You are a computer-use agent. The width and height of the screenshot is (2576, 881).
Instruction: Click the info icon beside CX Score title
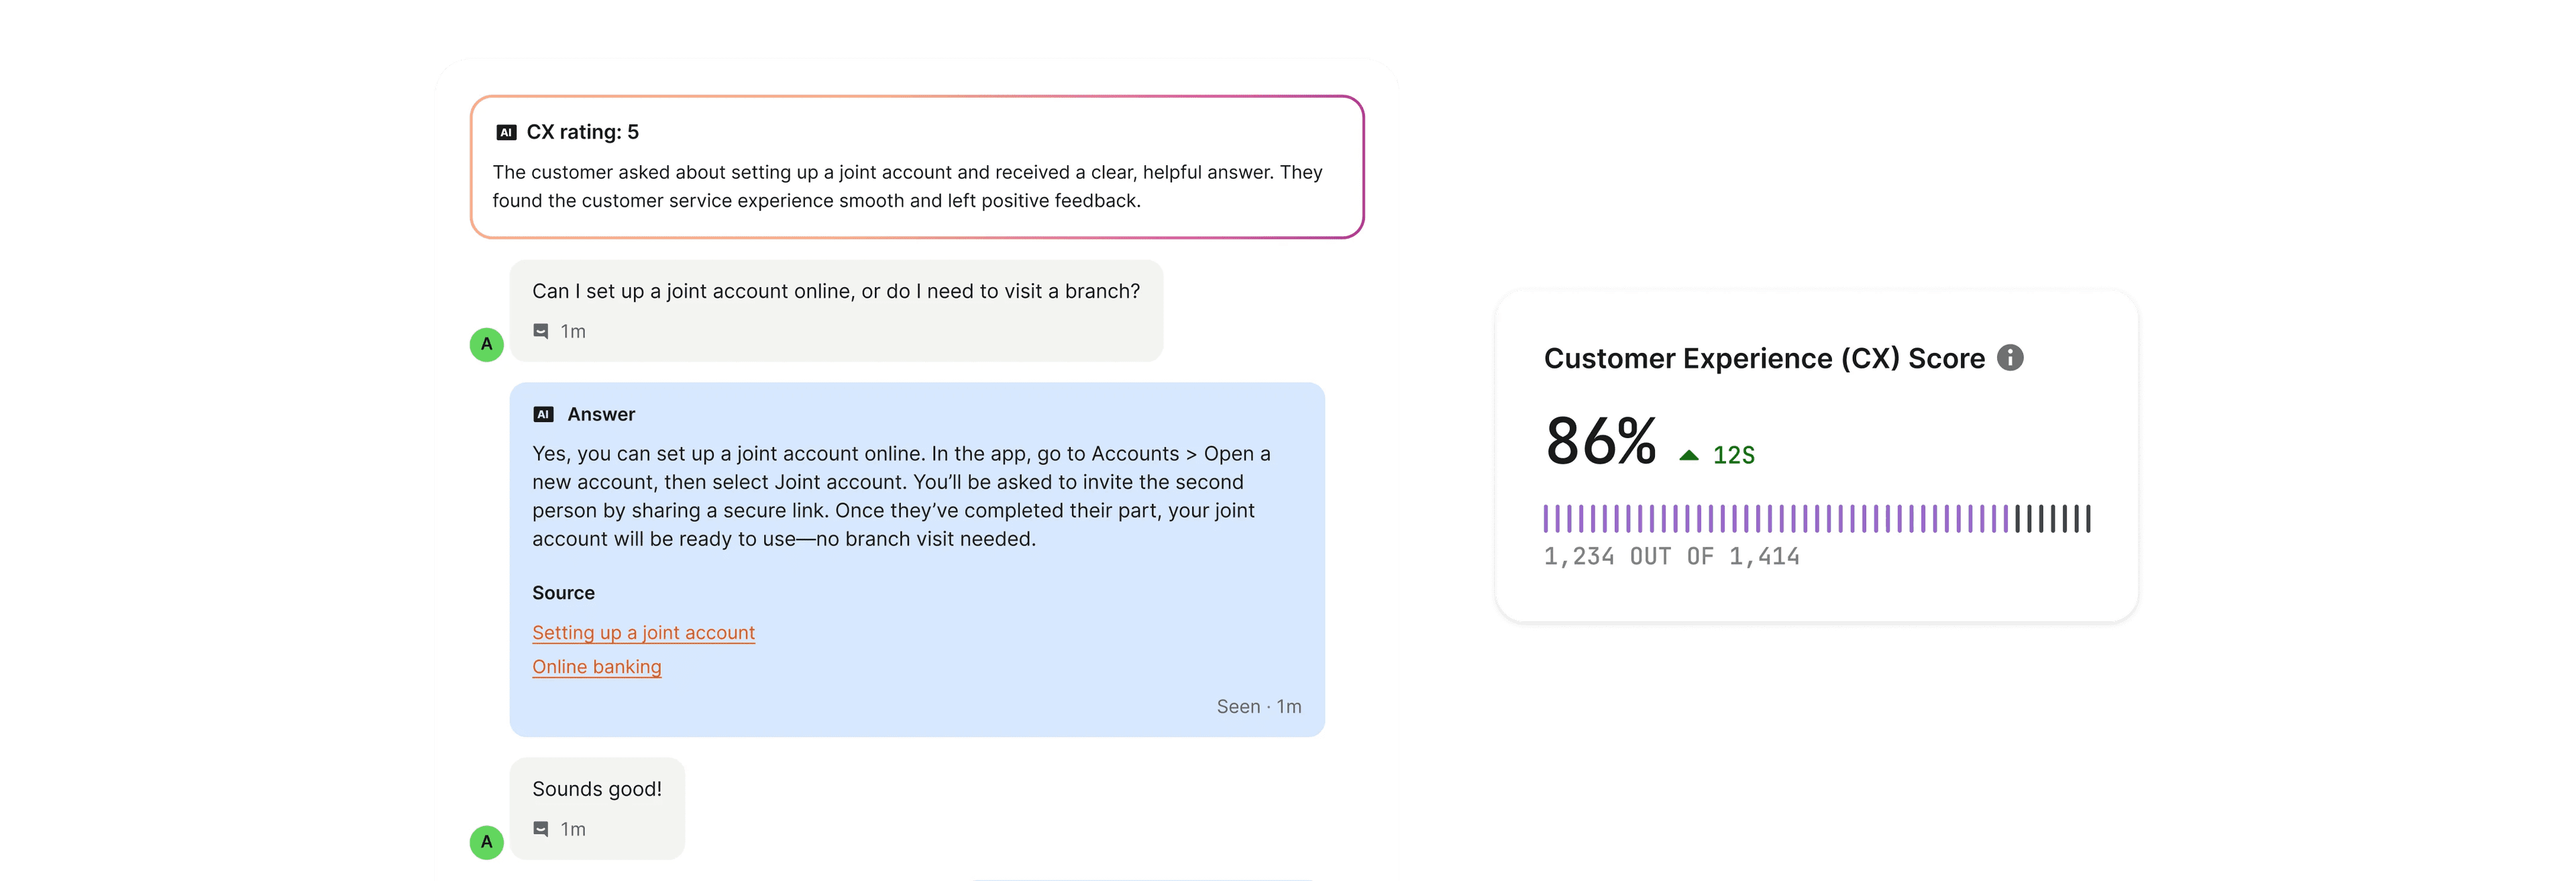[x=2010, y=358]
